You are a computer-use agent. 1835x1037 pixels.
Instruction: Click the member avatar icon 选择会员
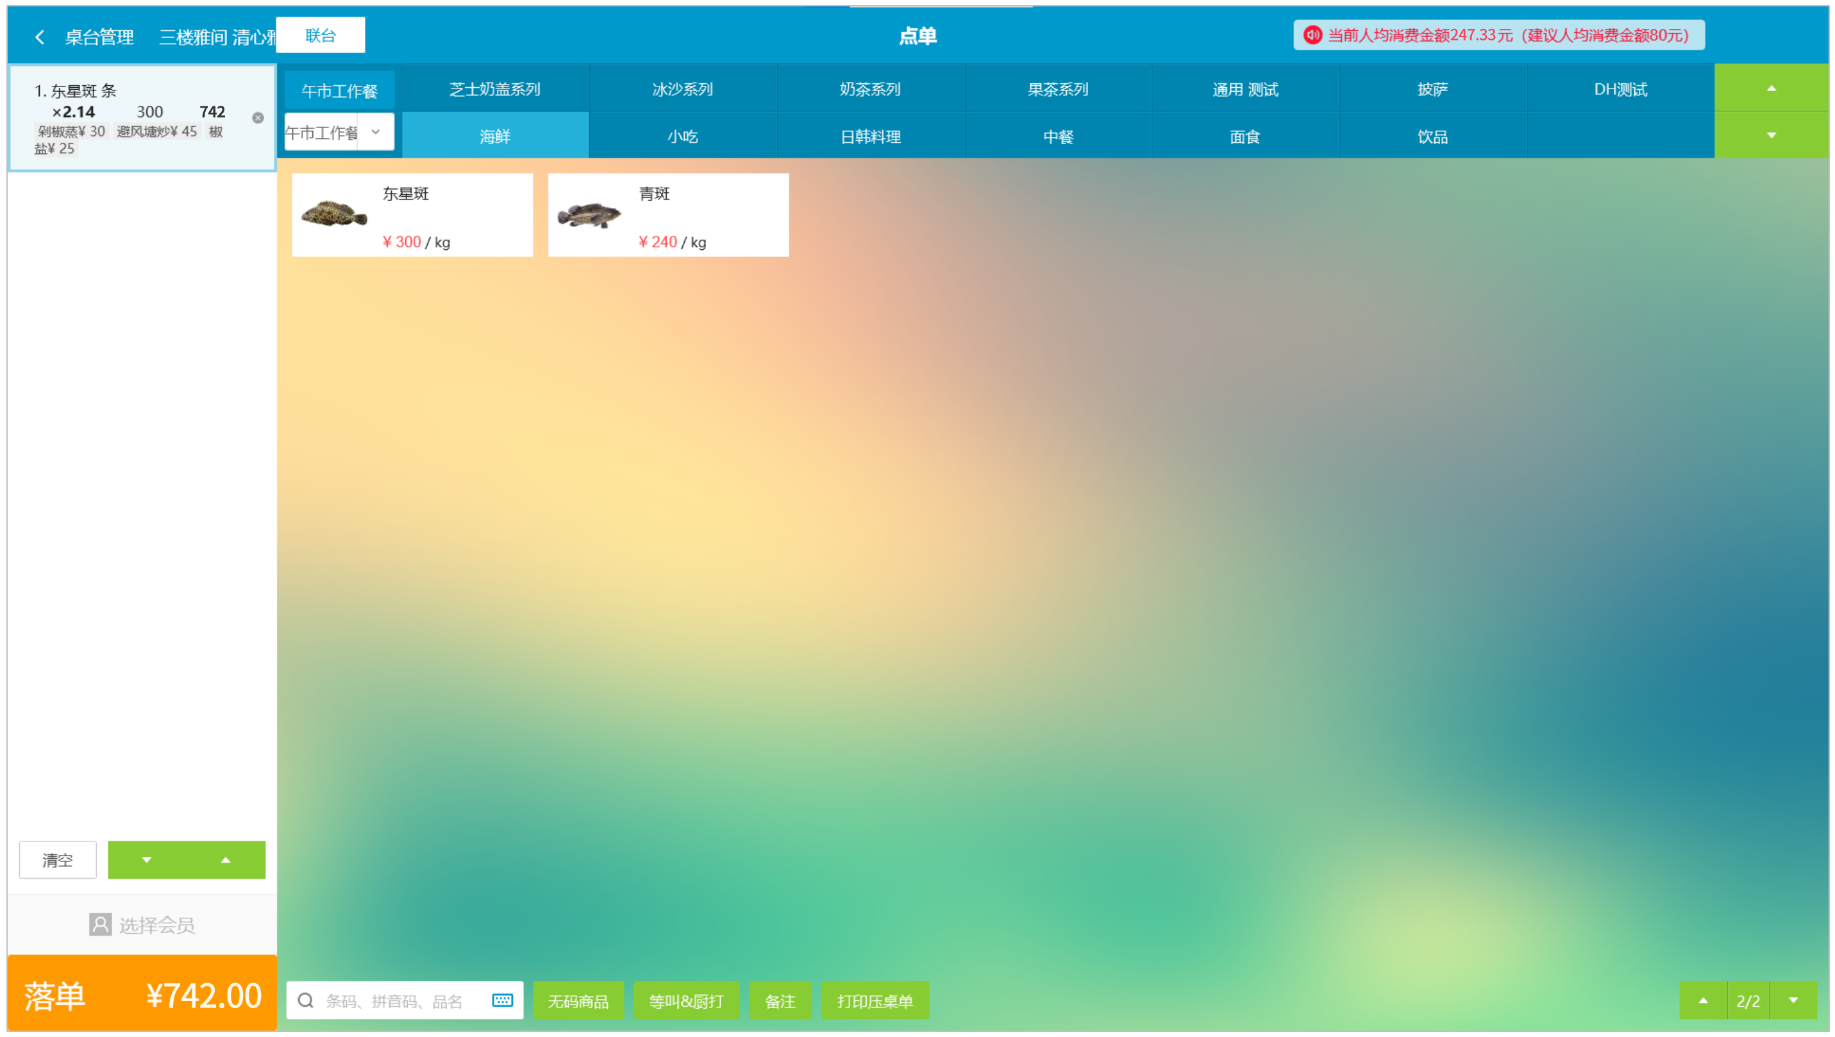tap(101, 924)
